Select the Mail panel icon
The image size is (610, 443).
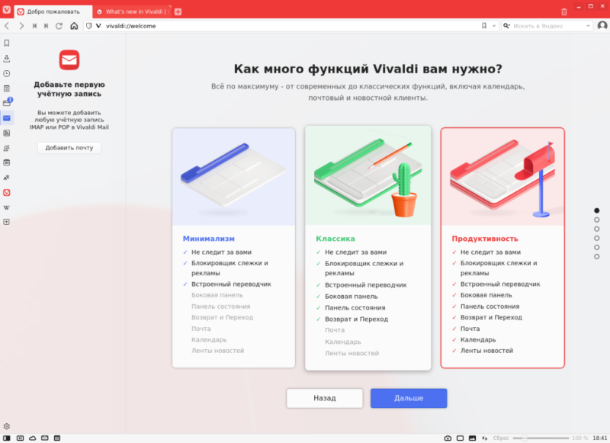pos(7,118)
